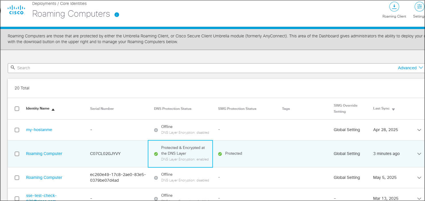Click the search magnifier icon
The height and width of the screenshot is (201, 425).
13,68
